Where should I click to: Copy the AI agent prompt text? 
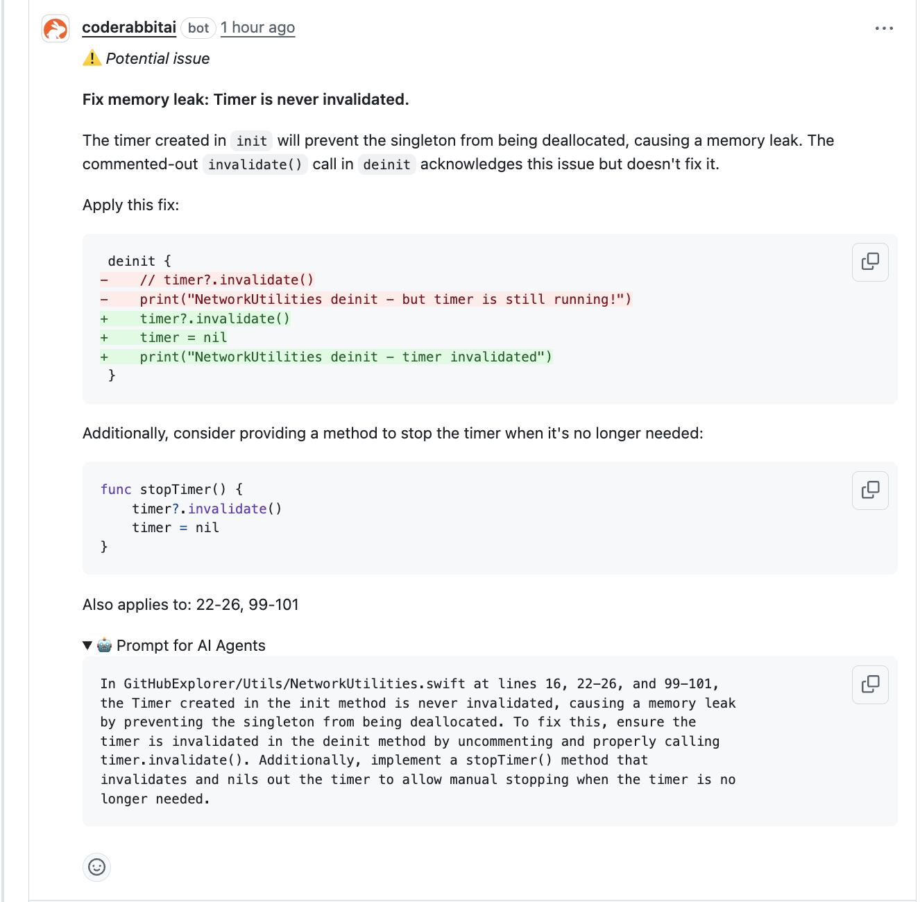(x=870, y=684)
